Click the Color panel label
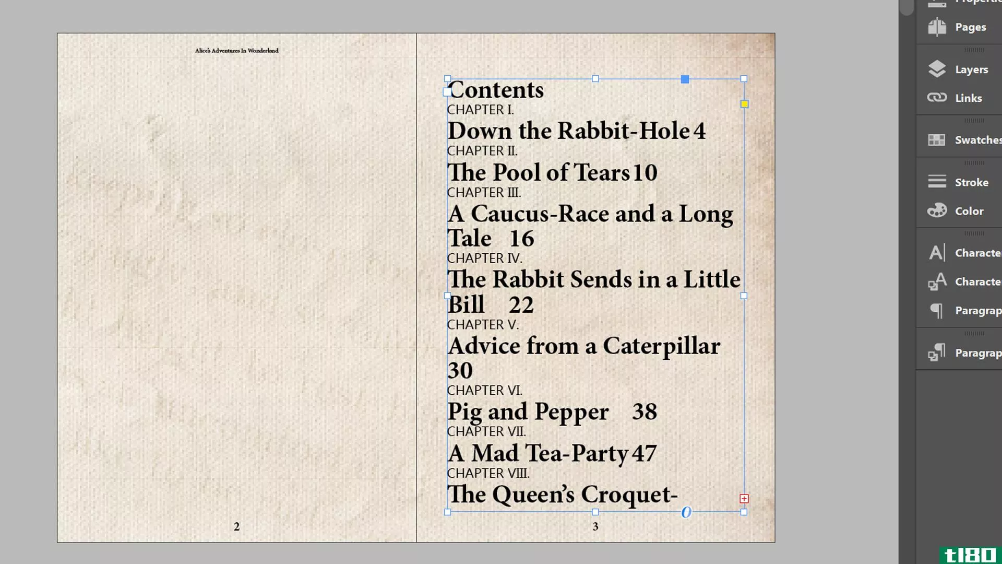The height and width of the screenshot is (564, 1002). (969, 211)
